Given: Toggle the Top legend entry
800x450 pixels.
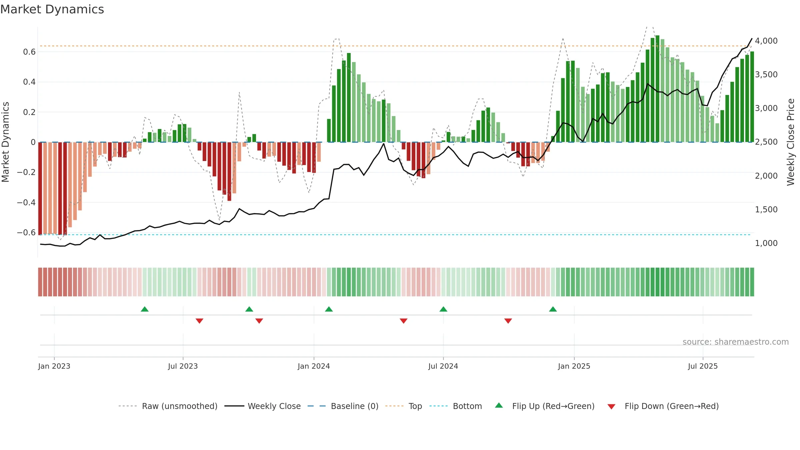Looking at the screenshot, I should 404,406.
